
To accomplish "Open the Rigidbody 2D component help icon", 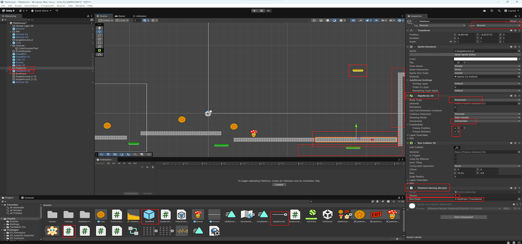I will tap(512, 96).
